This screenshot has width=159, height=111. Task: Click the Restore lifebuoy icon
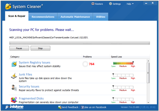click(x=93, y=4)
